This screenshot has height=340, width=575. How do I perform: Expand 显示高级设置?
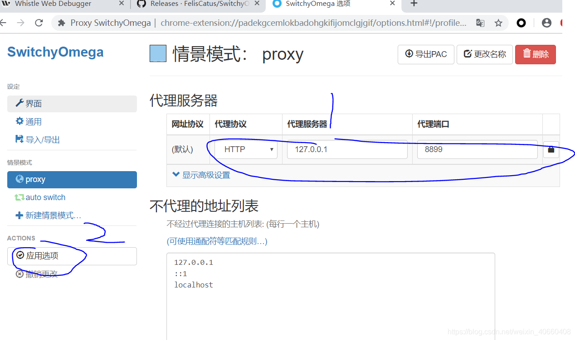(x=201, y=175)
